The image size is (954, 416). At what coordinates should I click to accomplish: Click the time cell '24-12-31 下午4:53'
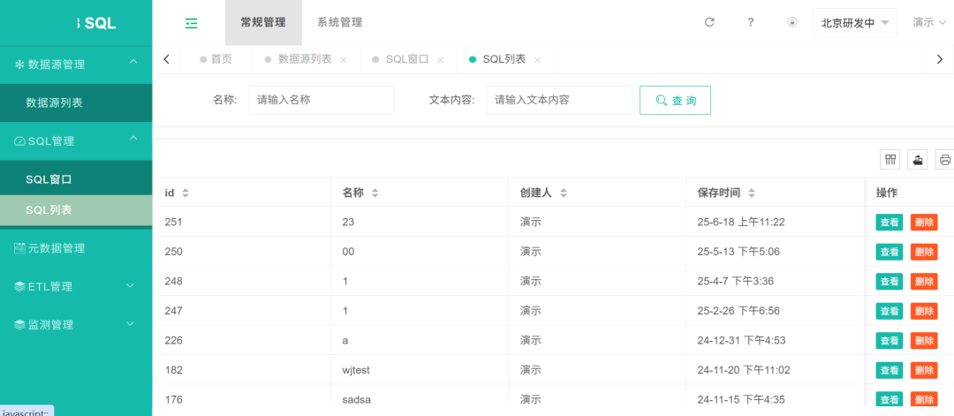point(742,341)
